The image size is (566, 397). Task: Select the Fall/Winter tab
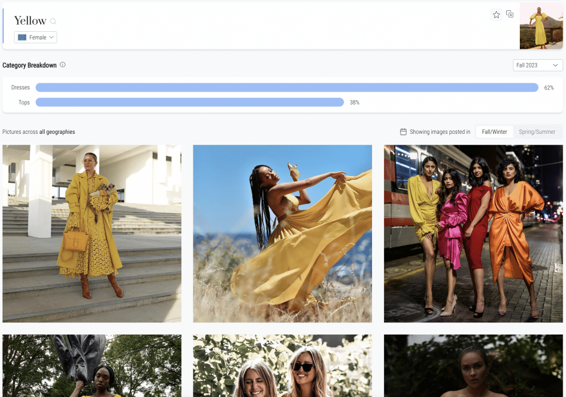pyautogui.click(x=494, y=132)
